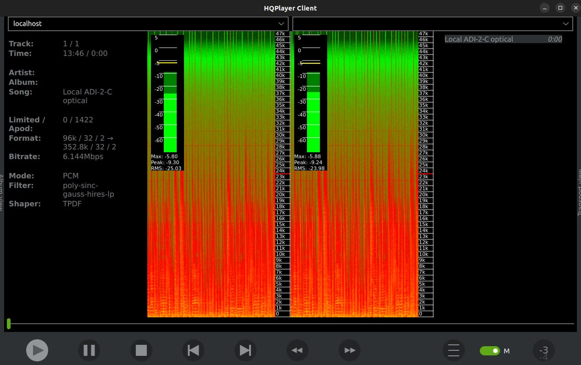Screen dimensions: 581x365
Task: Stop playback using the square stop button
Action: tap(141, 350)
